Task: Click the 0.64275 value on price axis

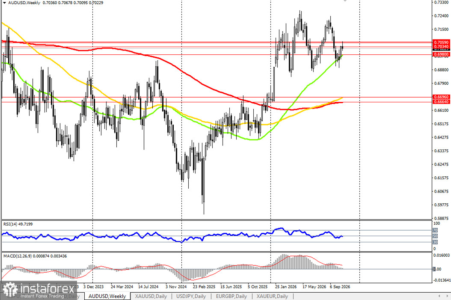Action: [441, 137]
